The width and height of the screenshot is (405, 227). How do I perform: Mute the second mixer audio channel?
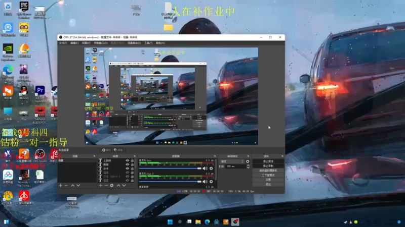click(205, 182)
